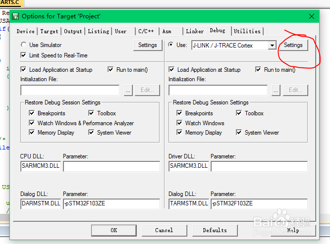Screen dimensions: 330x244
Task: Toggle hardware System Viewer checkbox
Action: [x=239, y=133]
